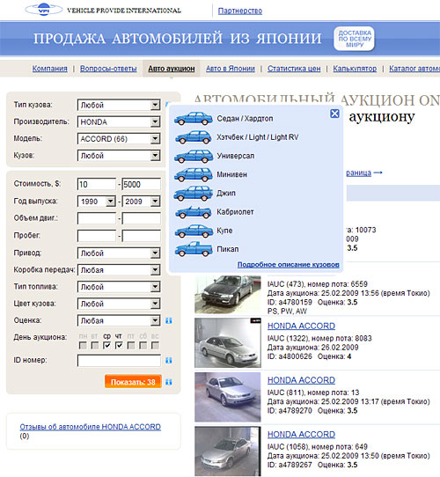
Task: Select the Минивен car icon
Action: point(194,174)
